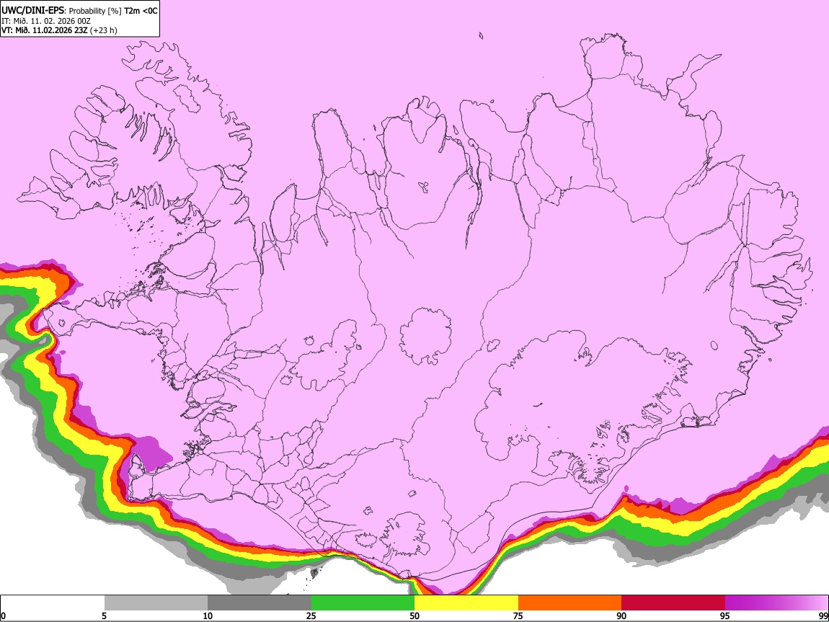Click the orange 75–90 legend segment

tap(570, 603)
